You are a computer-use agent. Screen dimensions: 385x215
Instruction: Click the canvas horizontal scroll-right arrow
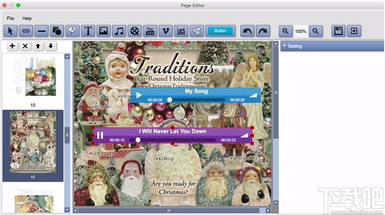[x=268, y=211]
